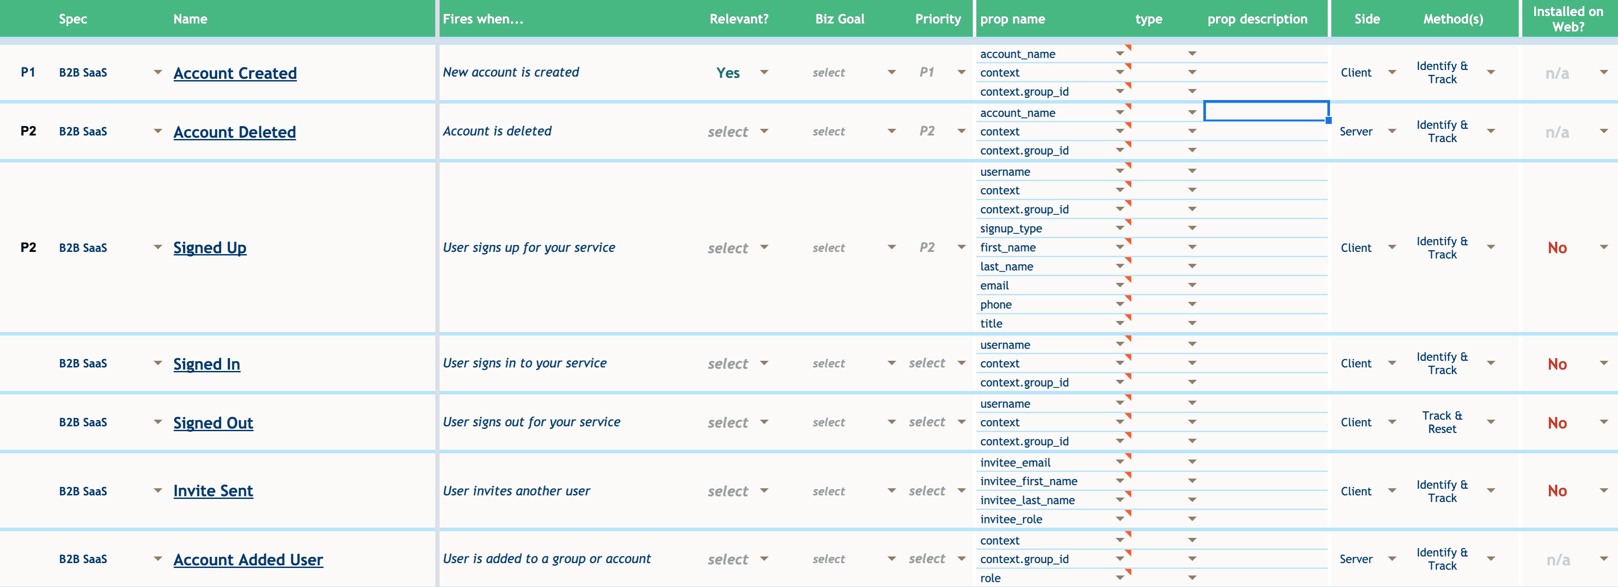Open the prop name dropdown for invitee_role
Image resolution: width=1618 pixels, height=587 pixels.
coord(1120,518)
